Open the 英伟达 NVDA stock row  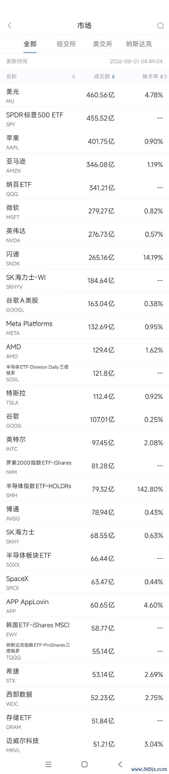click(x=84, y=234)
